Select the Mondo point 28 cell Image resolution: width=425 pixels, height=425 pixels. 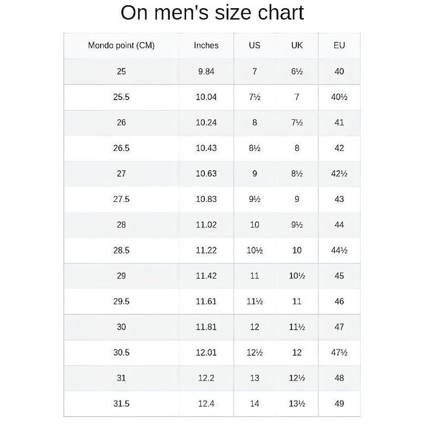[121, 225]
